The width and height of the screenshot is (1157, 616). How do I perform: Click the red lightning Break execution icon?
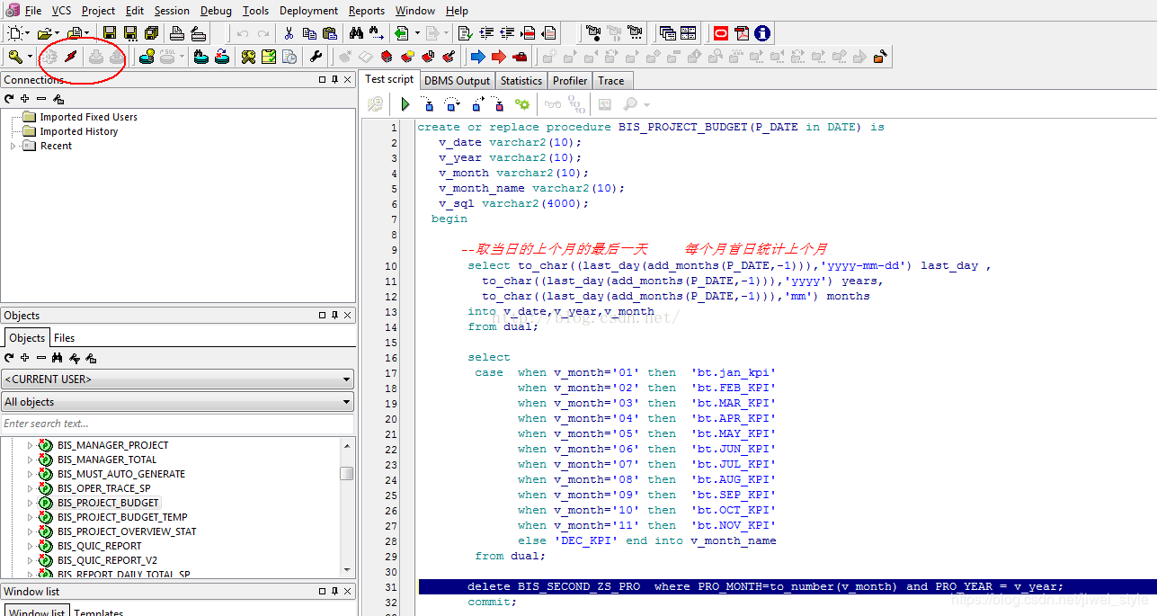70,57
